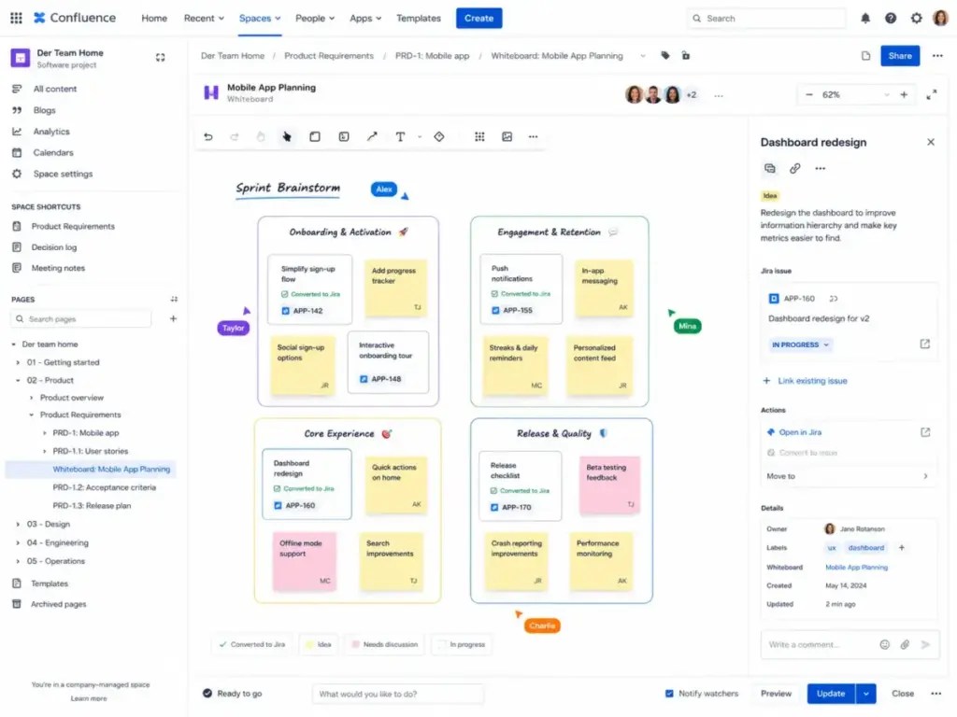Click the labels tag icon in breadcrumb
This screenshot has width=957, height=717.
click(665, 55)
